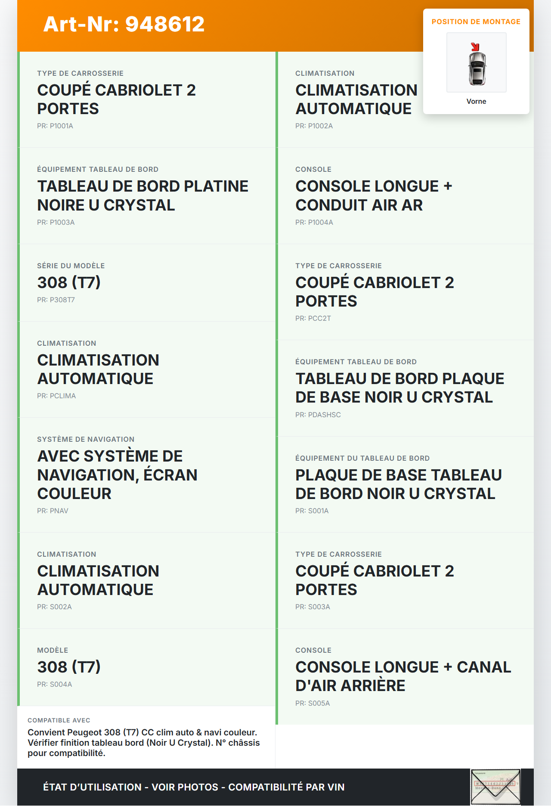Open the envelope VIN thumbnail in footer
This screenshot has width=551, height=806.
coord(495,787)
